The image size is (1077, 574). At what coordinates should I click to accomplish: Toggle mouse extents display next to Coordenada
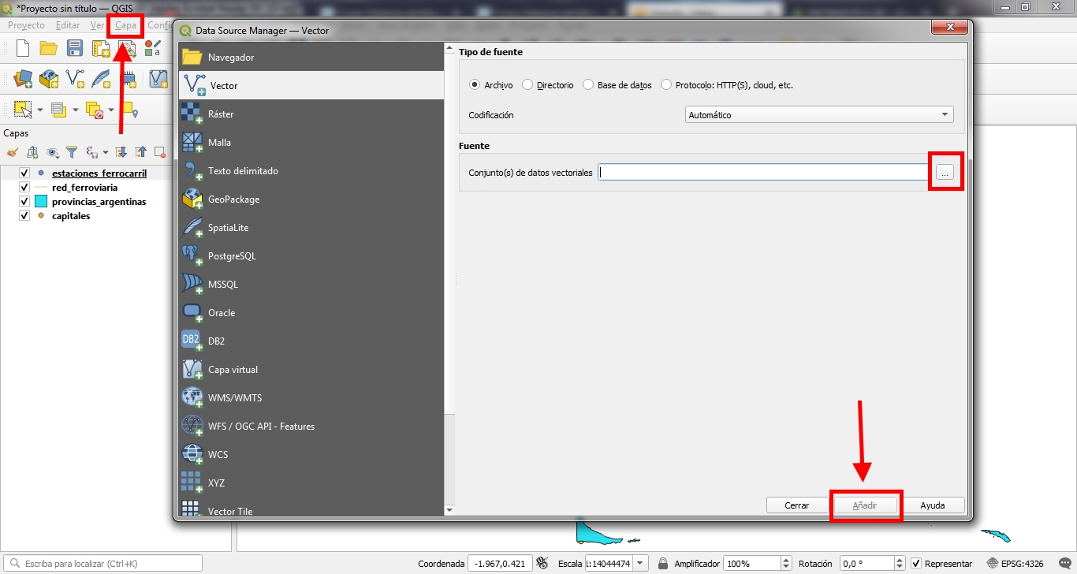click(x=542, y=563)
